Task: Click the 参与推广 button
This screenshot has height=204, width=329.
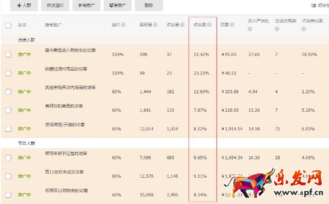Action: coord(86,5)
